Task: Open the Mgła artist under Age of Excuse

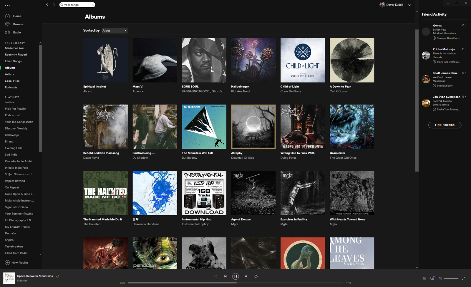Action: click(x=235, y=224)
